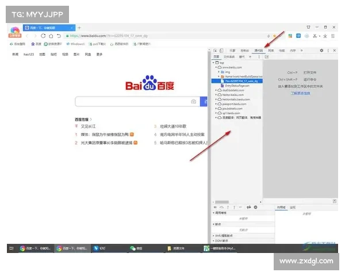Toggle deactivate breakpoints icon
345x276 pixels.
249,207
